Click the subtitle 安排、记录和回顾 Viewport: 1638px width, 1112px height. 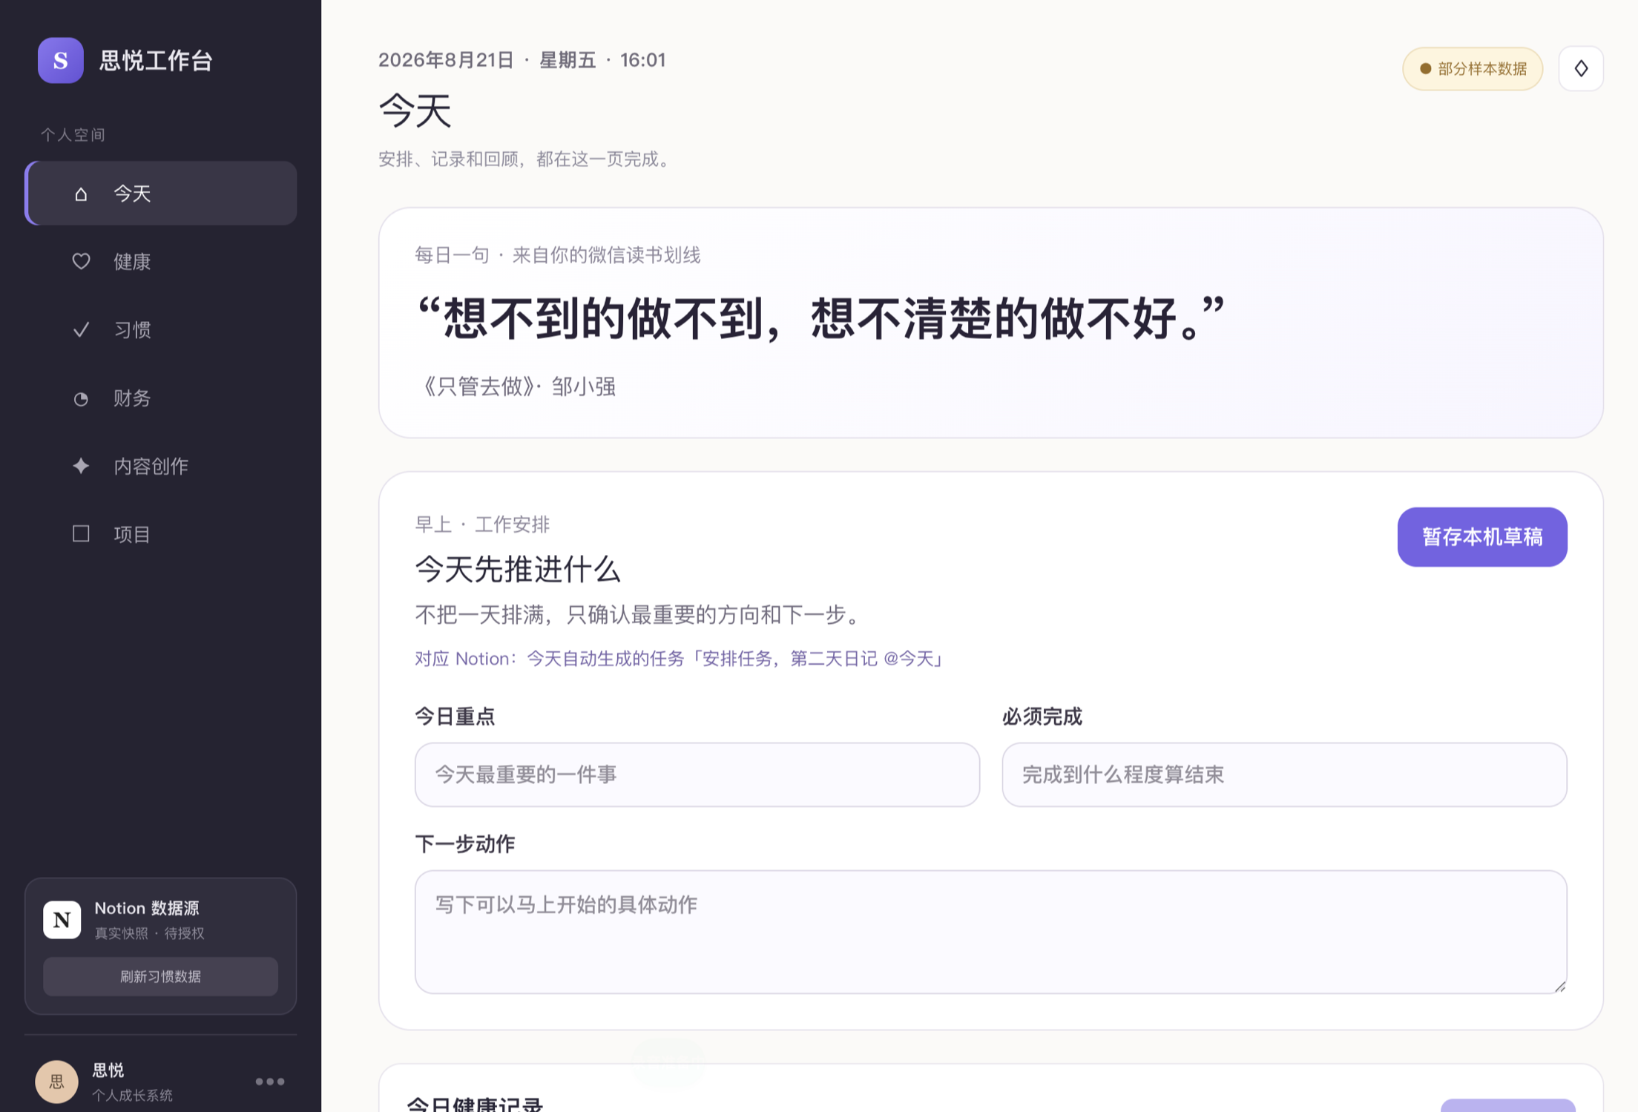[x=524, y=159]
